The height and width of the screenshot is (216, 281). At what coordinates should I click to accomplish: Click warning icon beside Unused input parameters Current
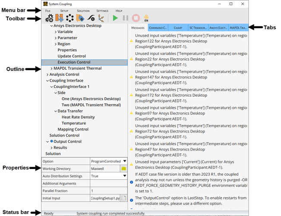point(131,164)
